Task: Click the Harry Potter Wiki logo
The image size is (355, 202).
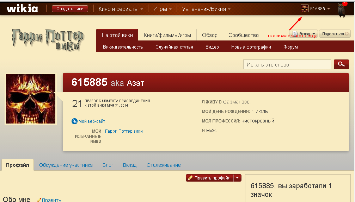Action: [x=48, y=40]
